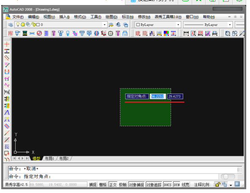Click the layer previous icon
Screen dimensions: 250x193
pos(118,24)
